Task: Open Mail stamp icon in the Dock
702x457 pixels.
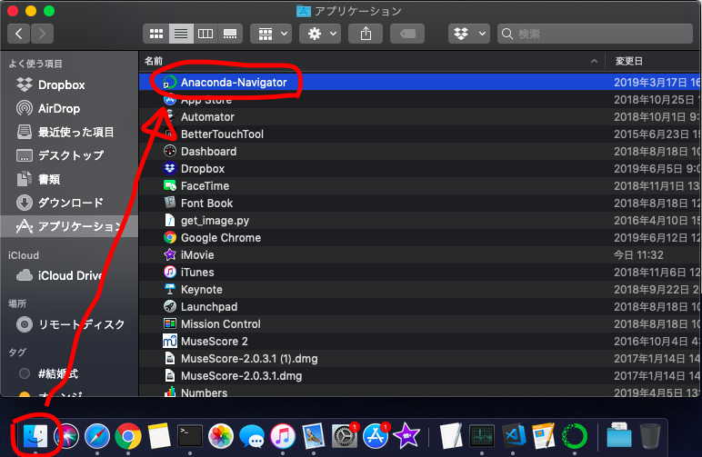Action: (314, 436)
